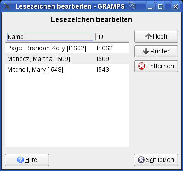Image resolution: width=183 pixels, height=171 pixels.
Task: Click the I543 ID cell
Action: (103, 70)
